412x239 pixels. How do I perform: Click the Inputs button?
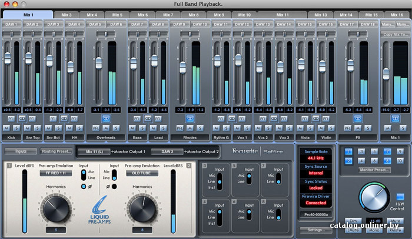[21, 151]
